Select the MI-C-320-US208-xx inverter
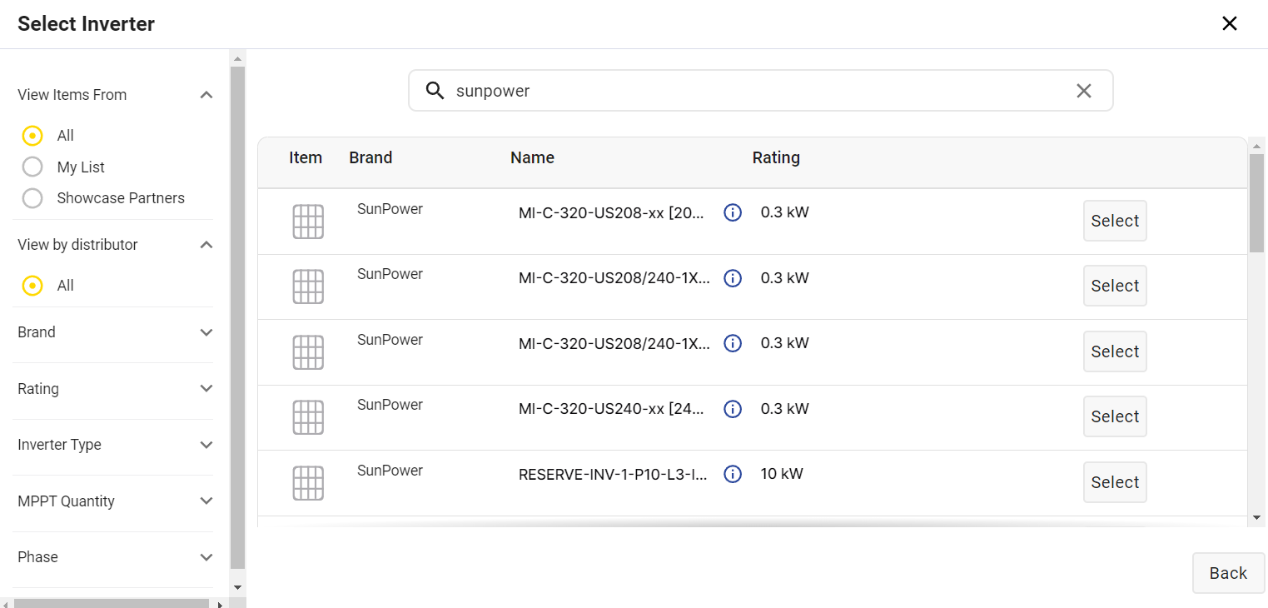This screenshot has height=608, width=1268. 1115,221
